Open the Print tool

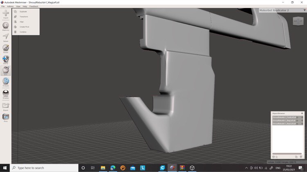point(6,117)
